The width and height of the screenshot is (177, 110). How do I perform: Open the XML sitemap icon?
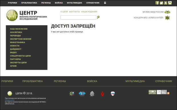coord(152,92)
